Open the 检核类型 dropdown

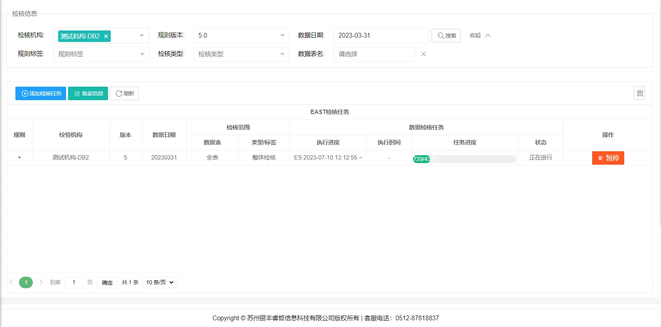[x=241, y=54]
